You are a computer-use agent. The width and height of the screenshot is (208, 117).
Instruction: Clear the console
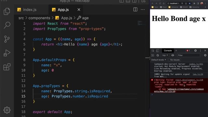(x=158, y=55)
